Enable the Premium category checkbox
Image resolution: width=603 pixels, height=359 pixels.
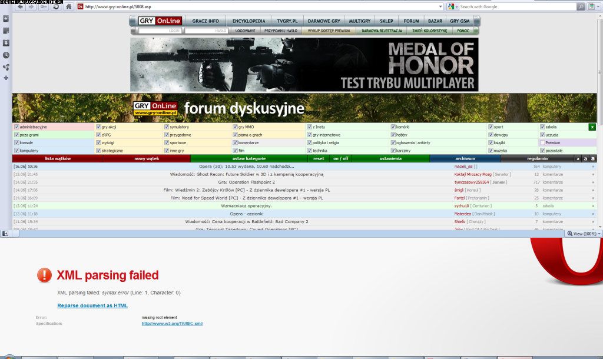pyautogui.click(x=542, y=142)
